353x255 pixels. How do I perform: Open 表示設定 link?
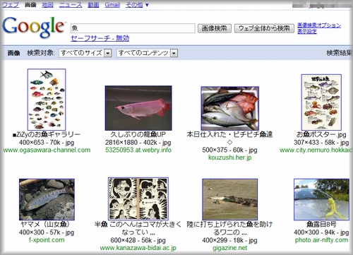(307, 31)
